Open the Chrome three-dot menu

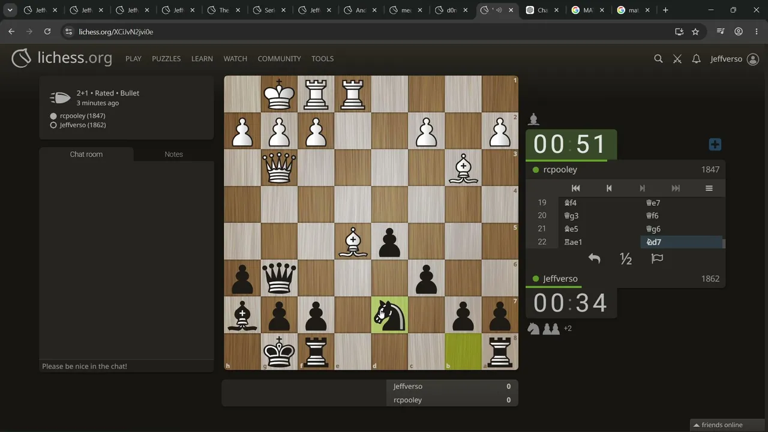(x=756, y=32)
